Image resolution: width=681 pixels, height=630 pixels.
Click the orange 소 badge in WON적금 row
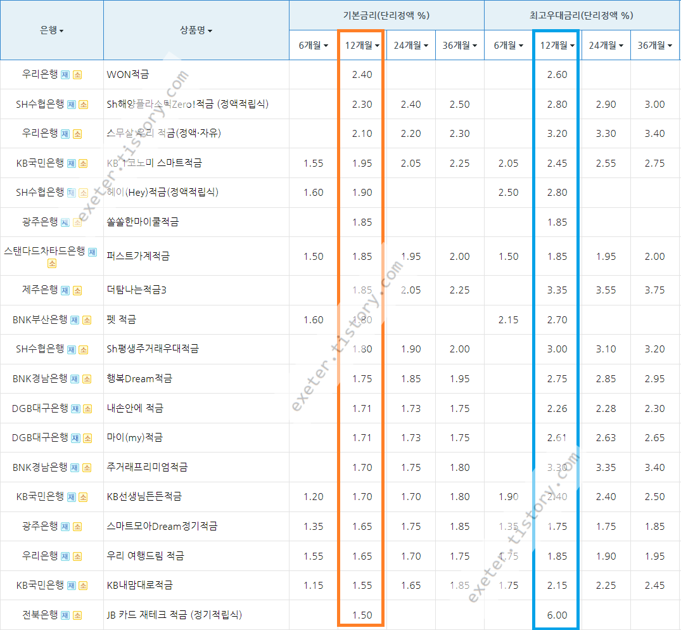pyautogui.click(x=77, y=75)
